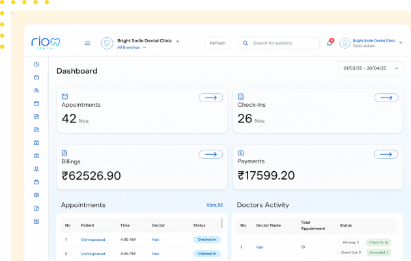Click the 42 Nos appointments count
This screenshot has width=411, height=261.
(75, 118)
